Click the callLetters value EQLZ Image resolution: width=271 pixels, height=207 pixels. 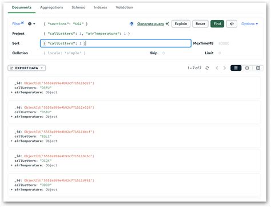pyautogui.click(x=46, y=137)
